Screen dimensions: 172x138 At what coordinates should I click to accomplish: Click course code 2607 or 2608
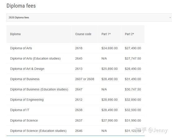click(85, 79)
